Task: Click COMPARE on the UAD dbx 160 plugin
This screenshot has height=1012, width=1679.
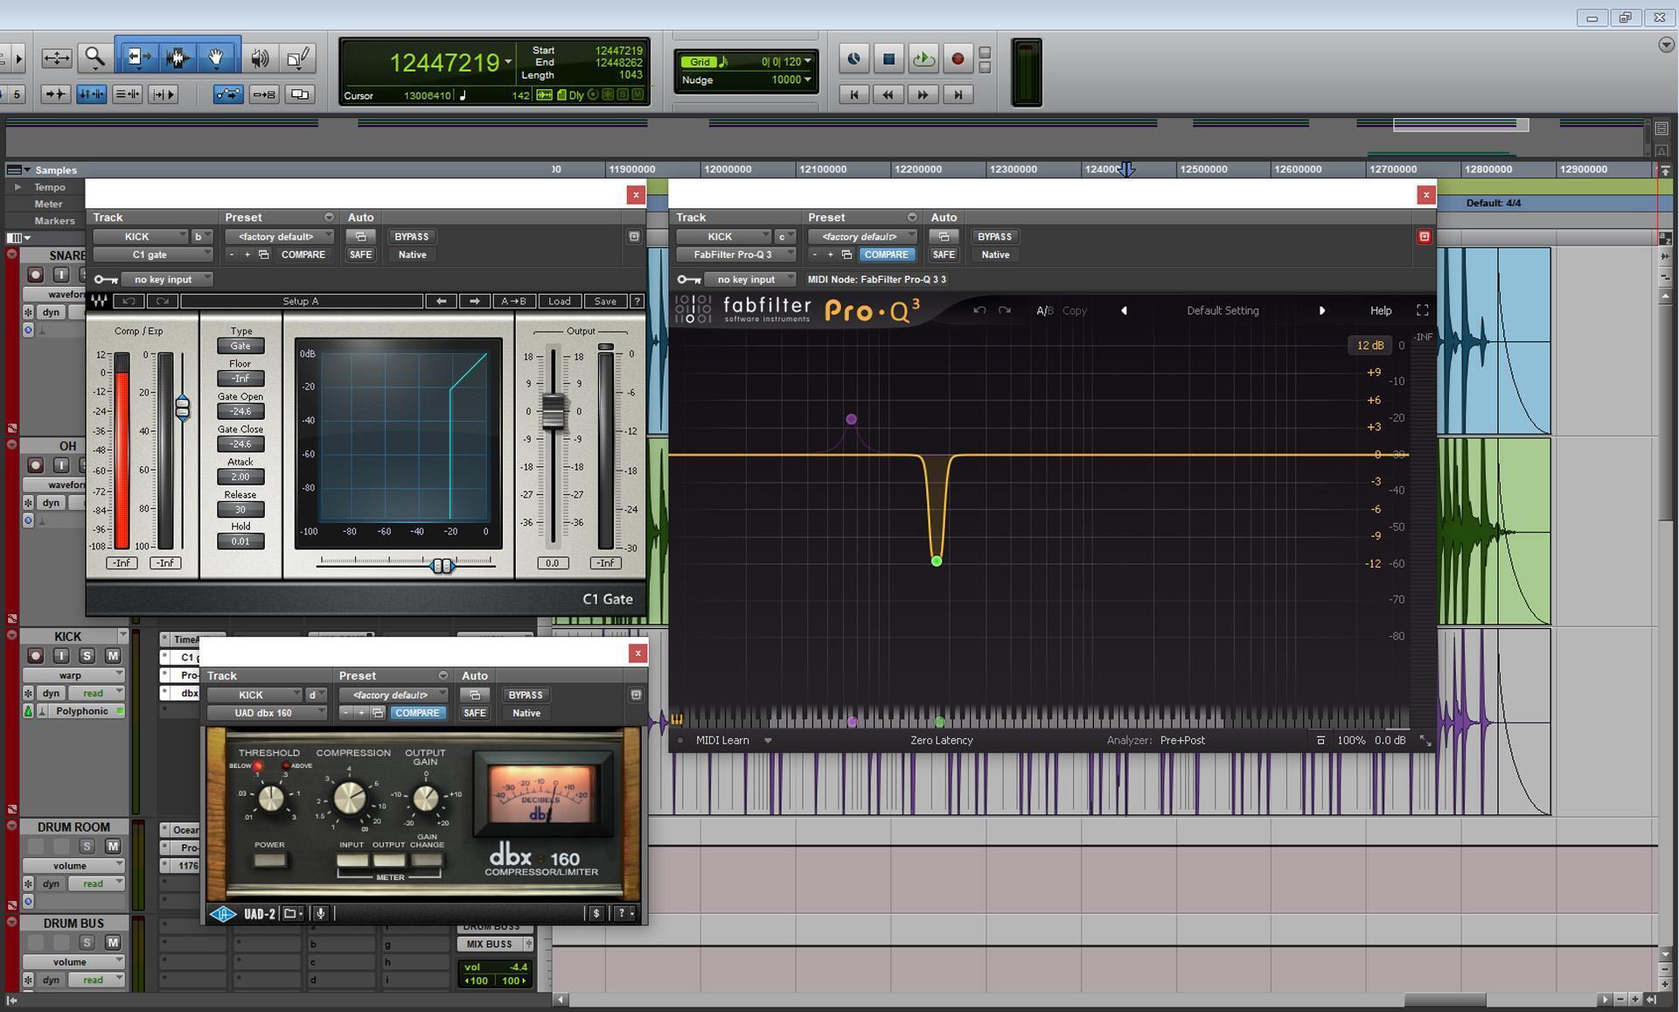Action: (418, 713)
